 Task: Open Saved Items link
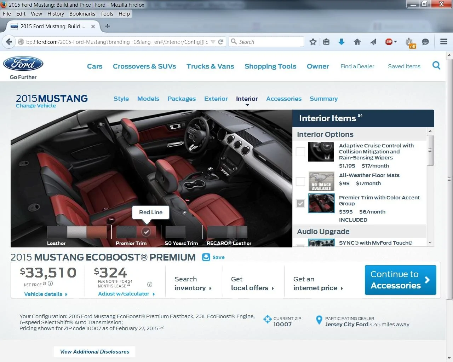pos(404,66)
